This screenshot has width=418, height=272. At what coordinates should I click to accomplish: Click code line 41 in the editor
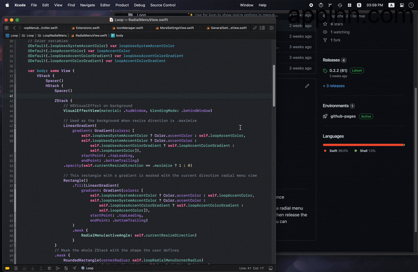pos(144,96)
